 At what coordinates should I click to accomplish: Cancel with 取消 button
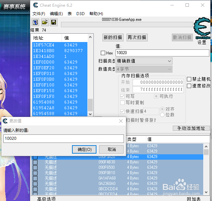112,150
